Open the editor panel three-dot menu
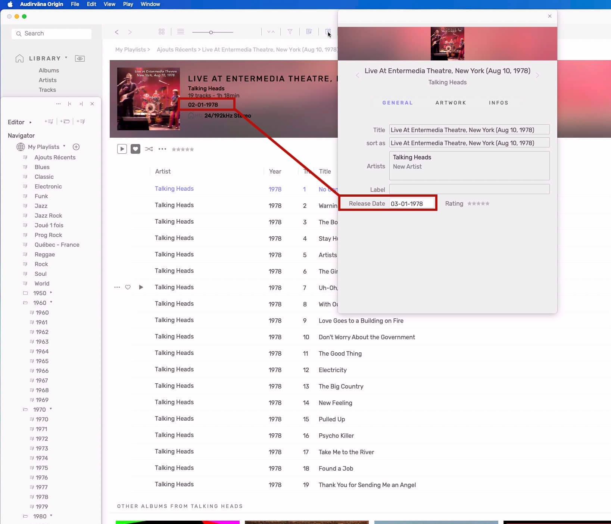This screenshot has width=611, height=524. point(58,104)
